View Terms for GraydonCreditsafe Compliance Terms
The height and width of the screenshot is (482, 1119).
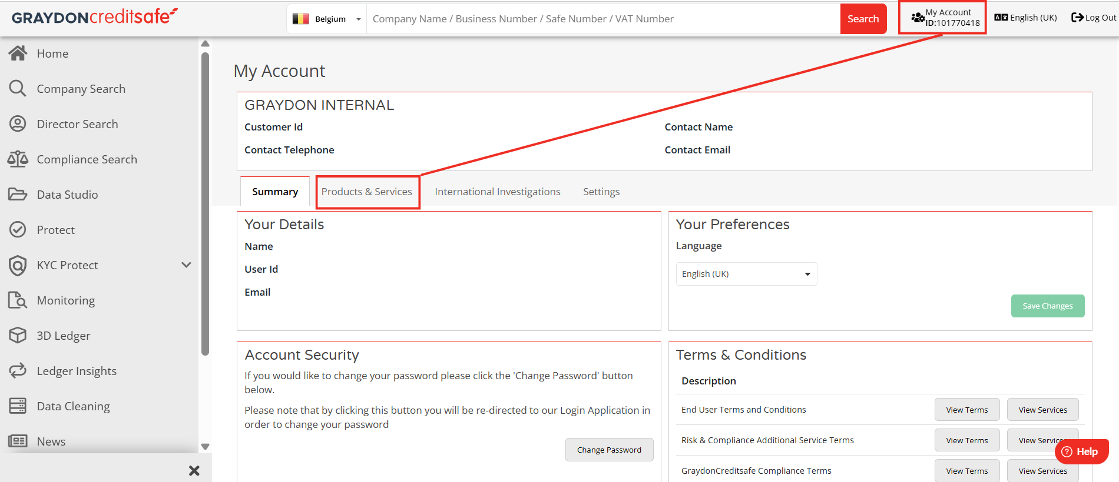pyautogui.click(x=967, y=471)
